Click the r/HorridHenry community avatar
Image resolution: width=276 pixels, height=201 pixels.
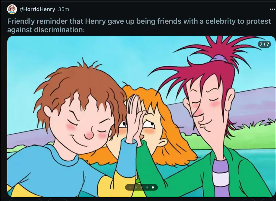12,9
